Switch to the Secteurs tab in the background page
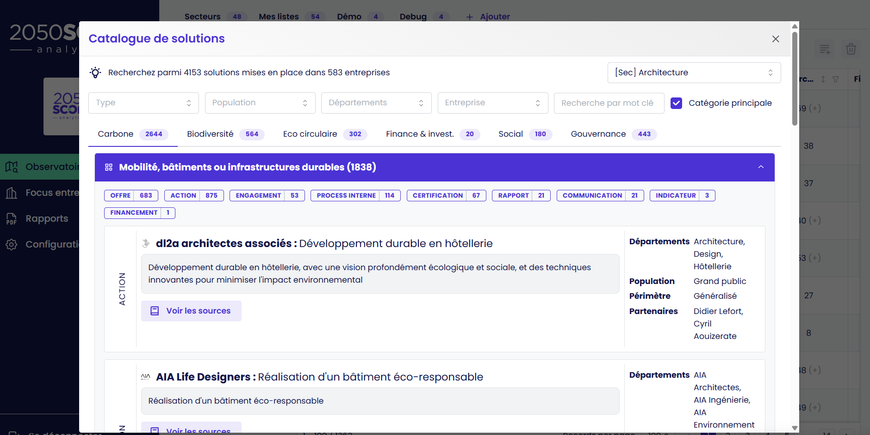Viewport: 870px width, 435px height. click(x=216, y=17)
